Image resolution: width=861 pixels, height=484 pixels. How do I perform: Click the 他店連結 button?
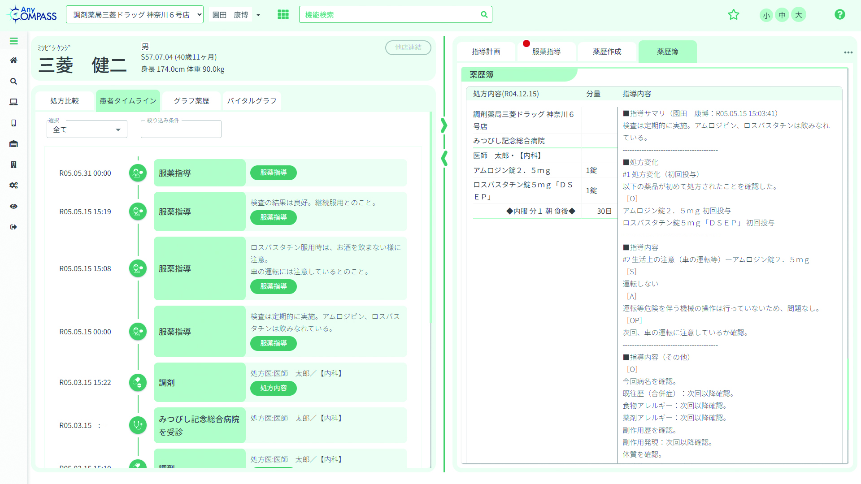pos(408,48)
